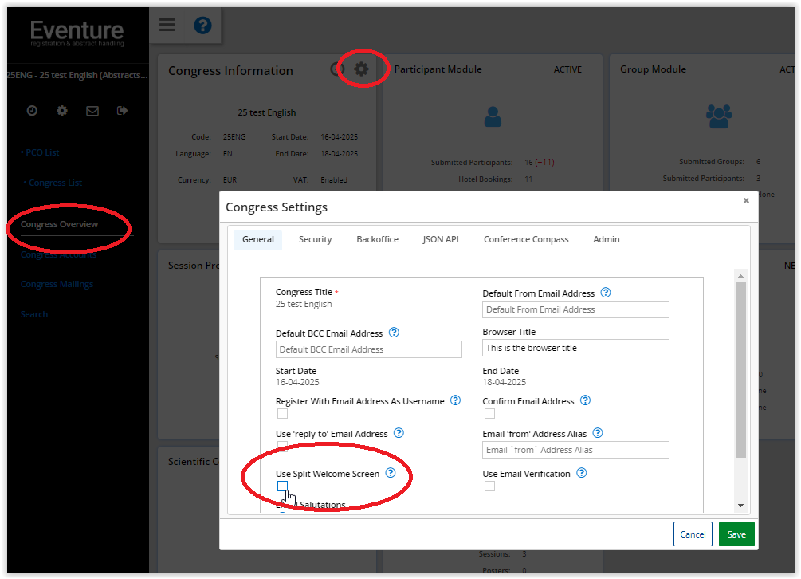
Task: Enable Use Split Welcome Screen checkbox
Action: pos(282,486)
